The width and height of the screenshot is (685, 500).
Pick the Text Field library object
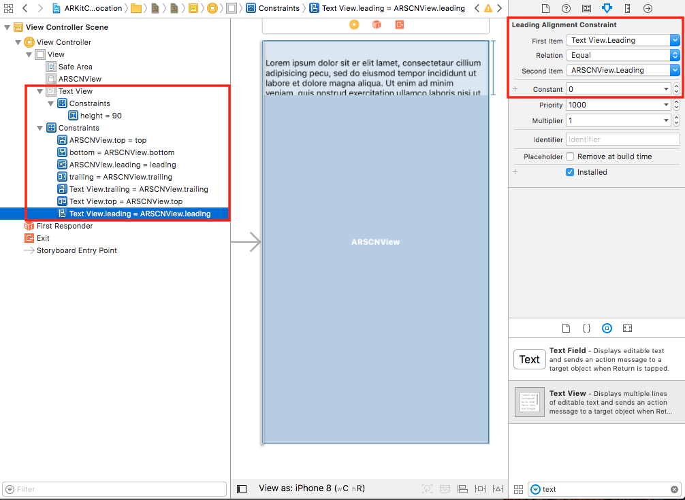(596, 359)
